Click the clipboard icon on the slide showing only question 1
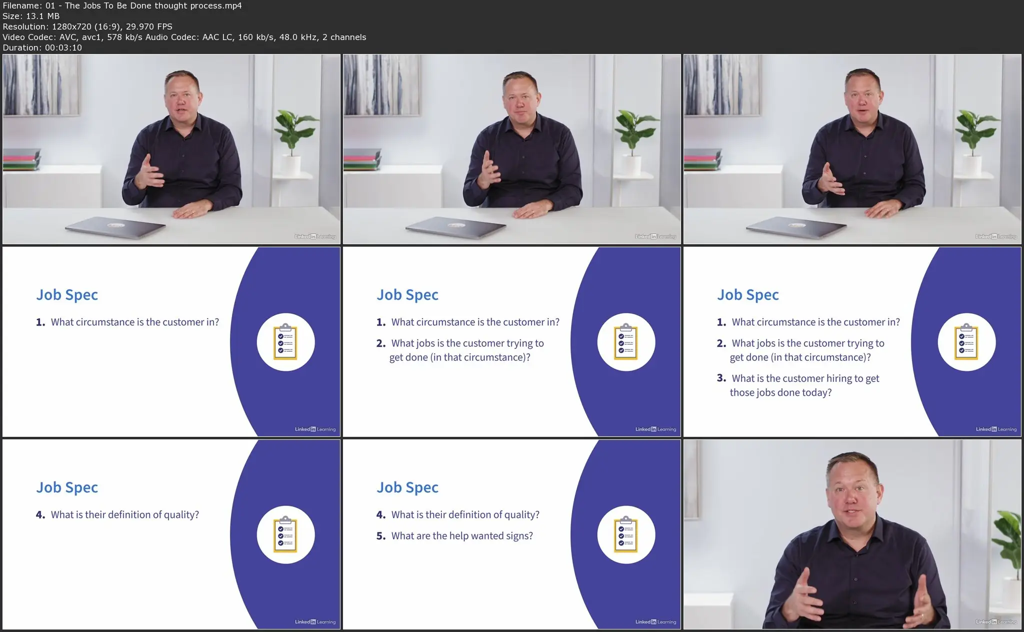 click(x=285, y=342)
